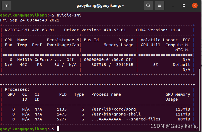Viewport: 202px width, 132px height.
Task: Click PID 5277
Action: [x=62, y=119]
